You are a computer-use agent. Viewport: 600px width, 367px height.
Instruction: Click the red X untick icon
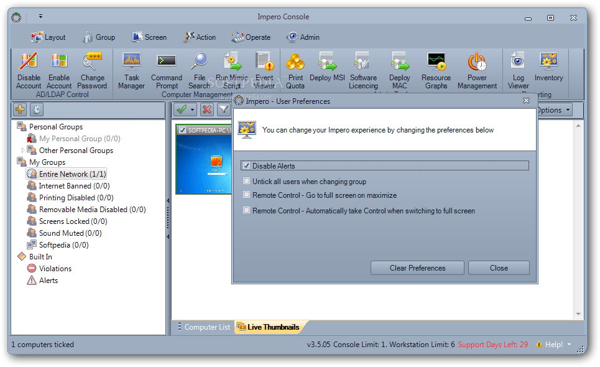pyautogui.click(x=207, y=110)
